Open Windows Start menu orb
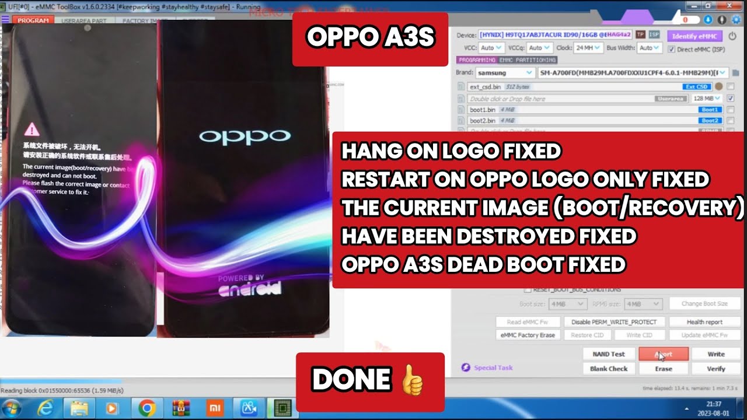The width and height of the screenshot is (747, 420). tap(12, 408)
